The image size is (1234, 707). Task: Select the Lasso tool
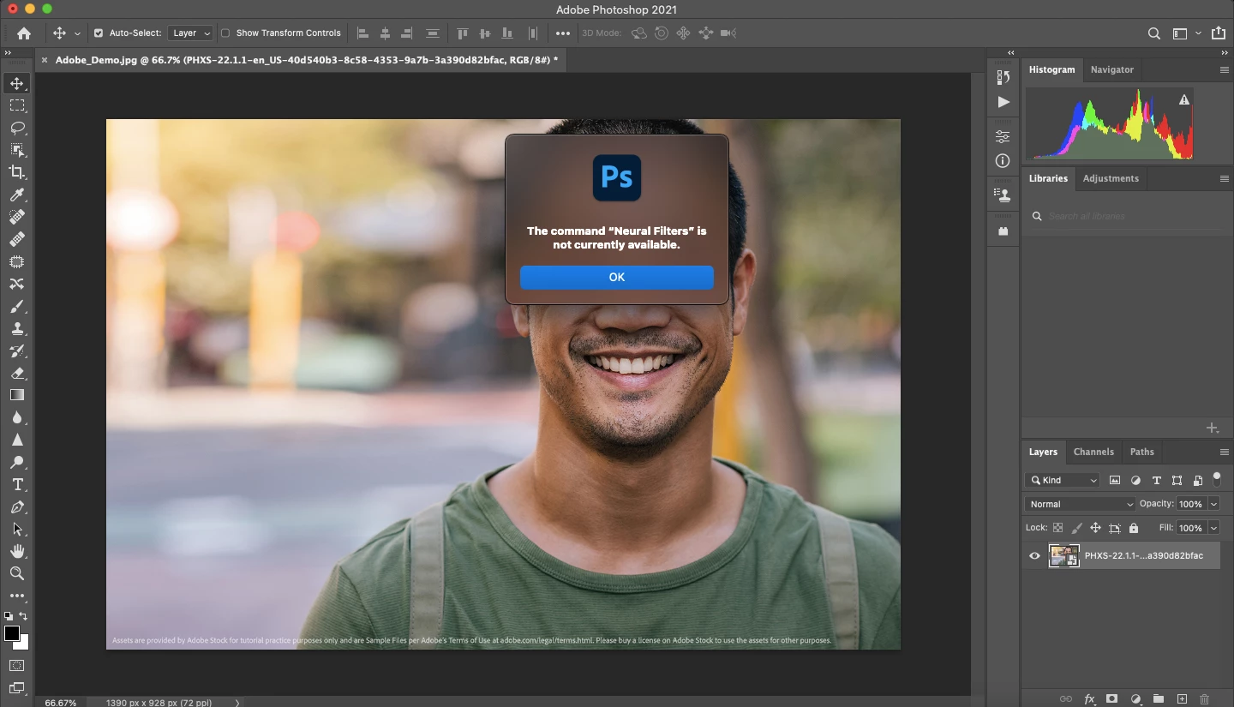point(17,128)
